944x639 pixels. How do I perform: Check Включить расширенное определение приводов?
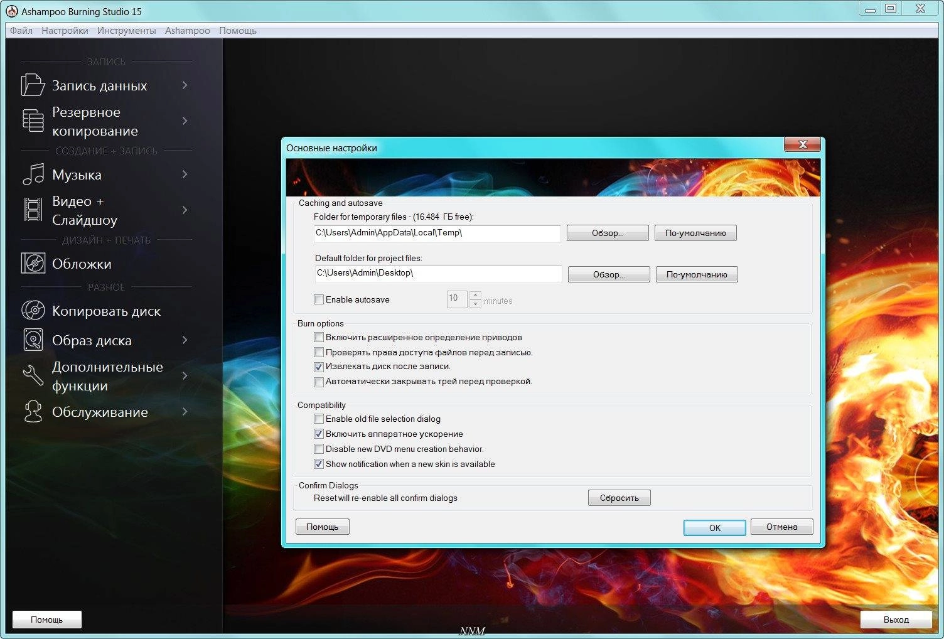319,337
